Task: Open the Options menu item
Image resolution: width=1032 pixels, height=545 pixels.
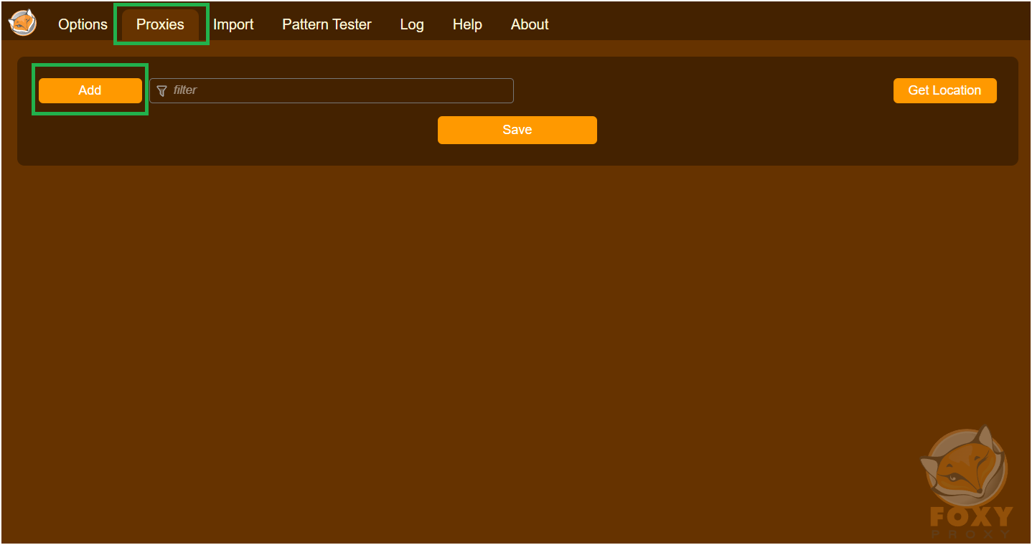Action: 82,24
